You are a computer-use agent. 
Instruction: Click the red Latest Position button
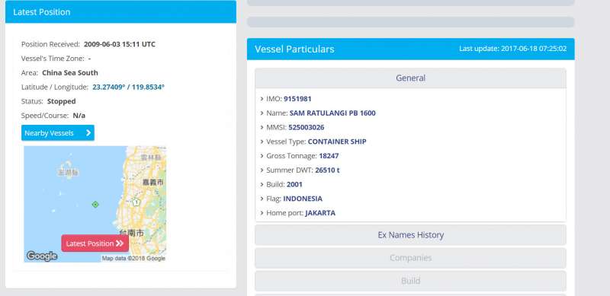95,243
